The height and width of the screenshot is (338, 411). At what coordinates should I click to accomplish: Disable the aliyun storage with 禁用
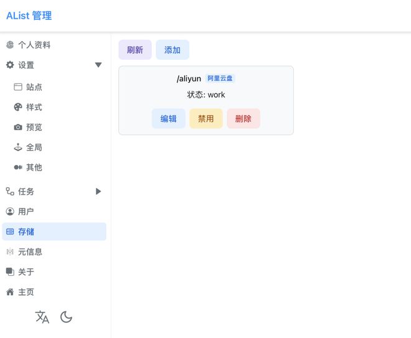coord(205,118)
